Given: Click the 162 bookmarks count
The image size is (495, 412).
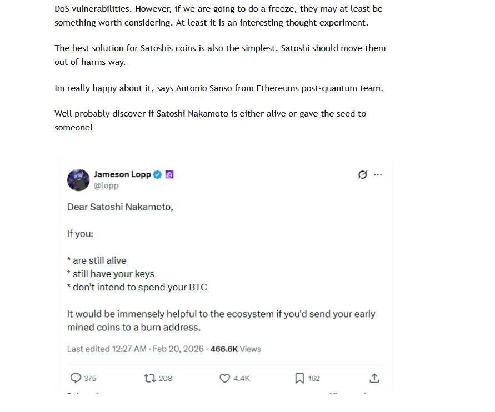Looking at the screenshot, I should click(314, 378).
